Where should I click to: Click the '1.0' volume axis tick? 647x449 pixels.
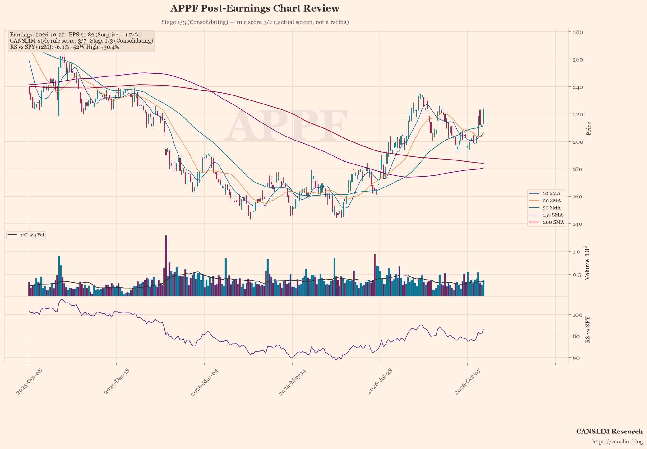pos(576,252)
